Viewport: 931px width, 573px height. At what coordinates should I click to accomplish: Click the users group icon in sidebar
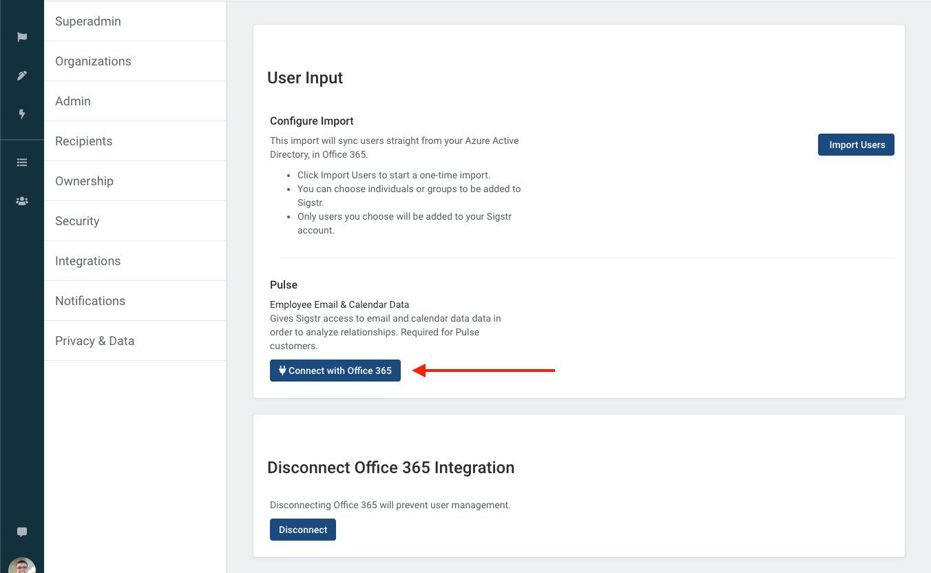point(22,201)
